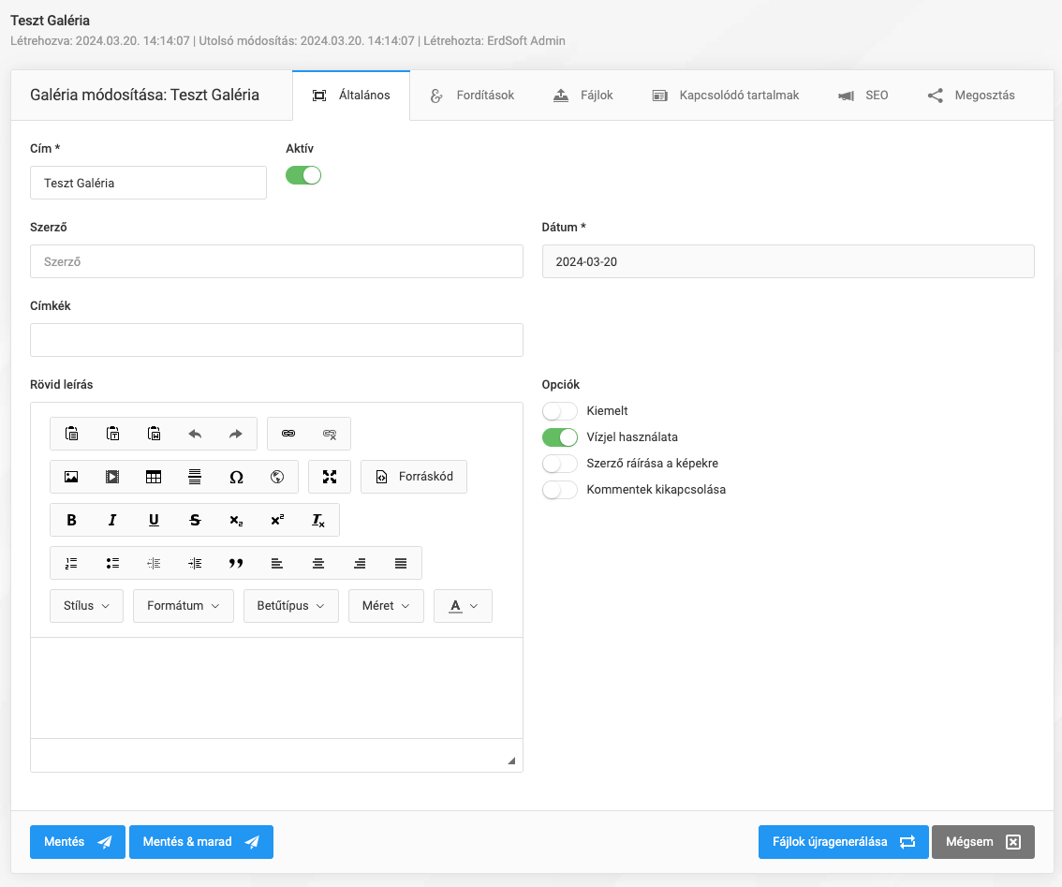Click the Mentés button

[x=78, y=842]
